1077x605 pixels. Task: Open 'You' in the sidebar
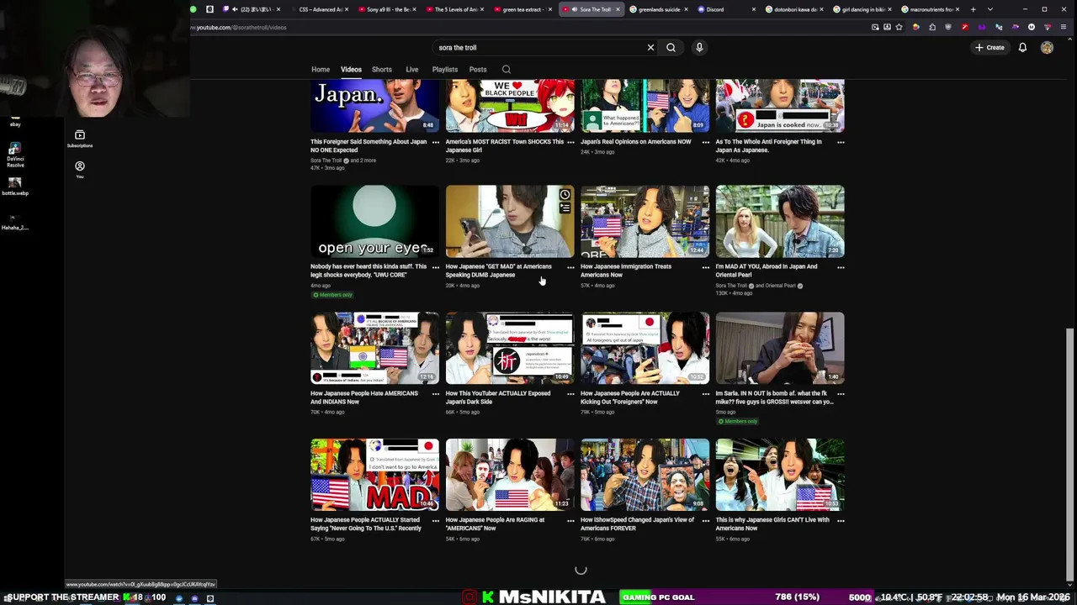pyautogui.click(x=80, y=169)
